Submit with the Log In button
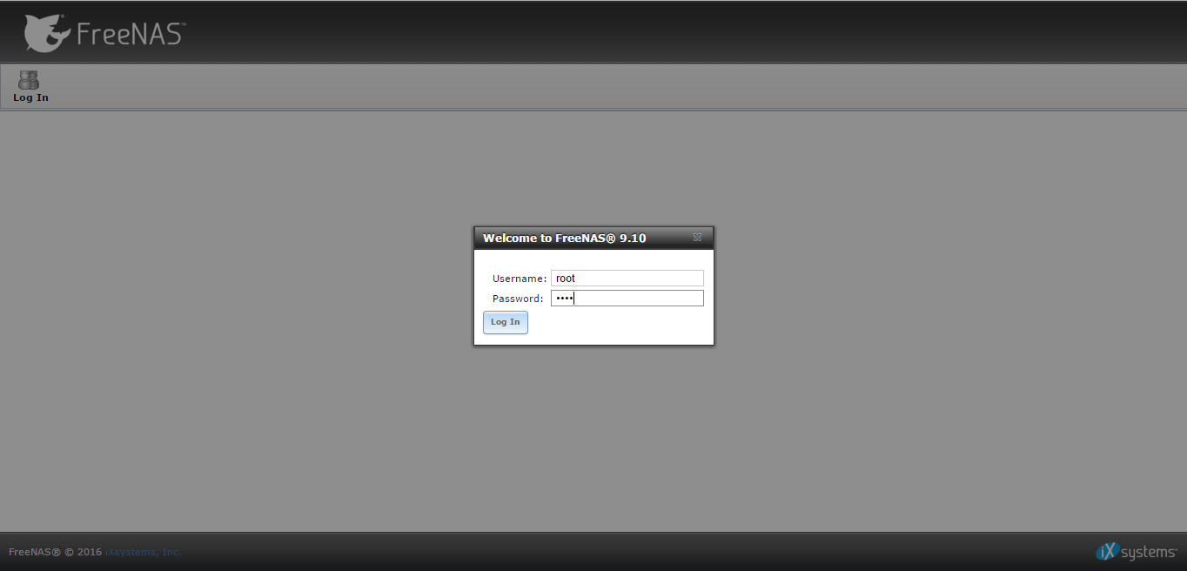Image resolution: width=1187 pixels, height=571 pixels. pyautogui.click(x=506, y=322)
